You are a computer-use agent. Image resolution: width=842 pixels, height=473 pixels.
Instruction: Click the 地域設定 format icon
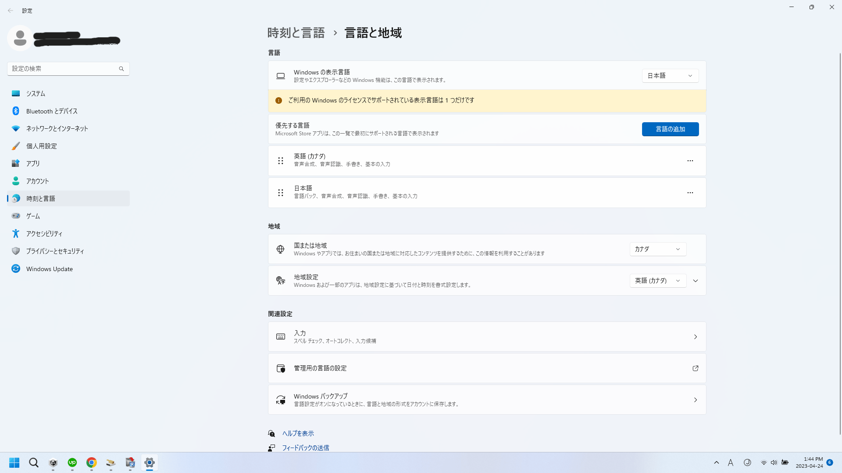point(281,280)
